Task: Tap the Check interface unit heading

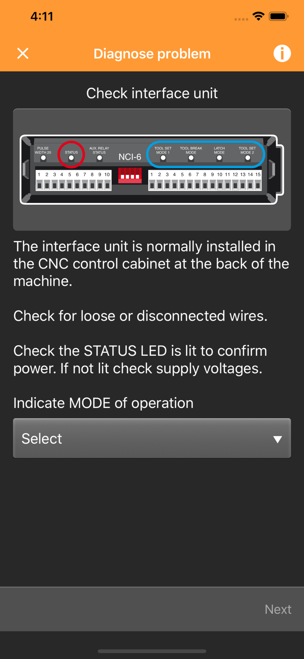Action: point(152,93)
